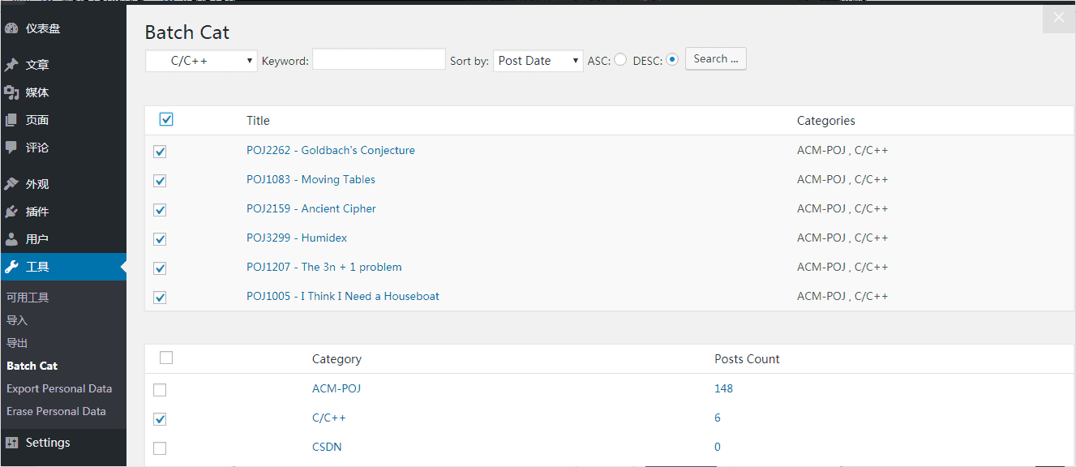Go to Settings in the sidebar

click(47, 443)
